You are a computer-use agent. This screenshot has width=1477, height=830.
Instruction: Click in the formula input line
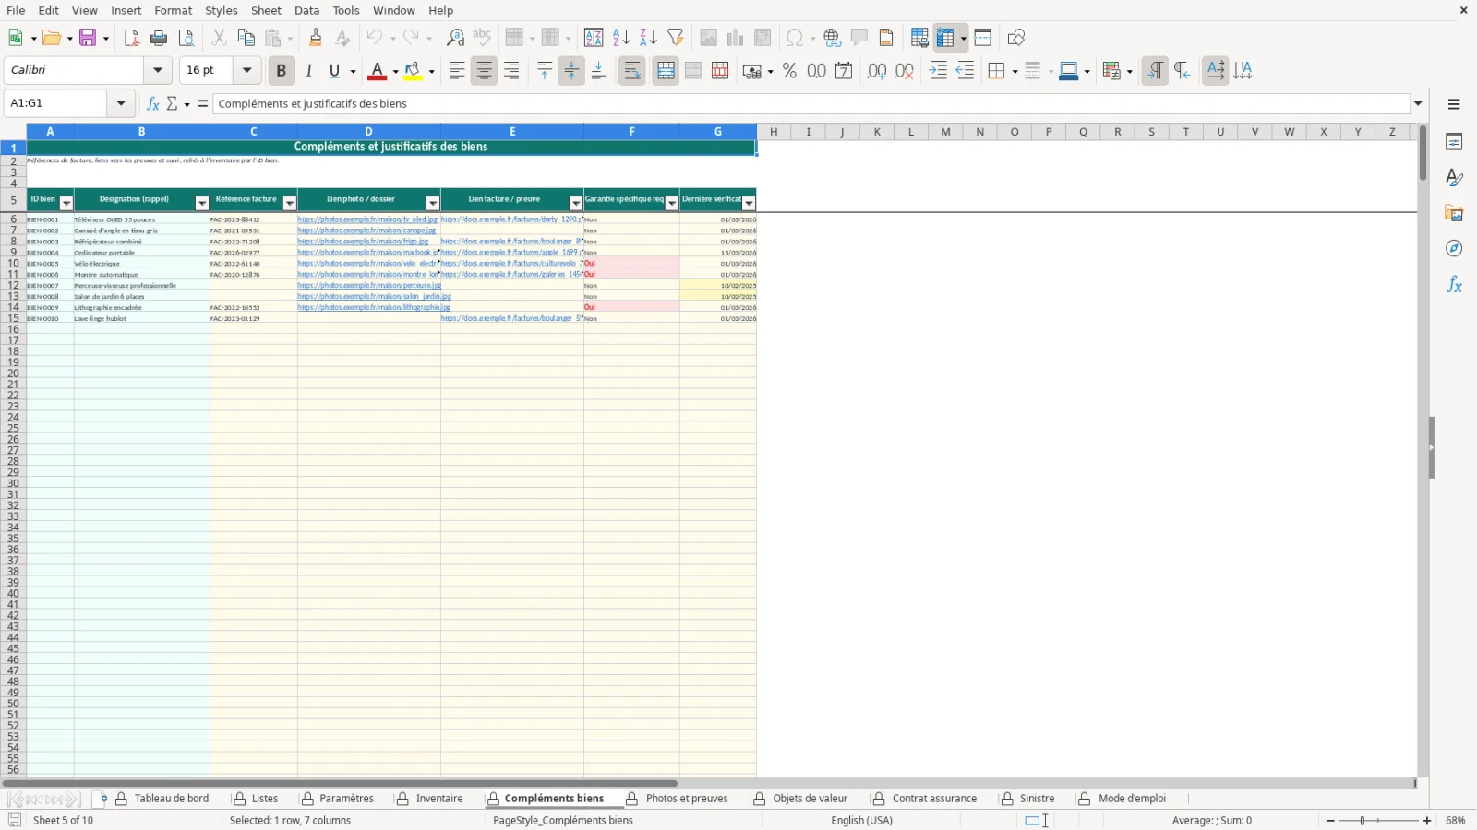point(812,103)
